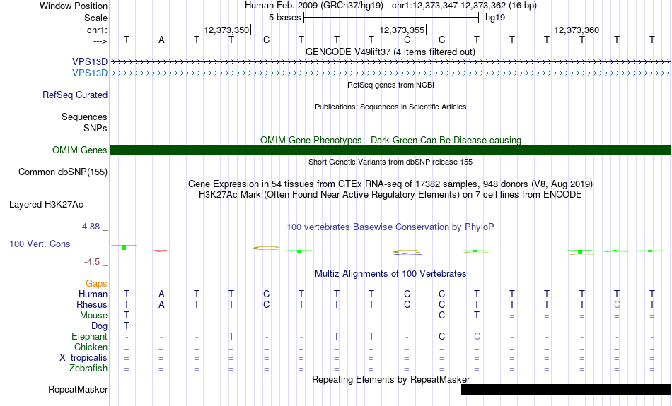Select the Human species row label
Image resolution: width=672 pixels, height=406 pixels.
[x=93, y=294]
